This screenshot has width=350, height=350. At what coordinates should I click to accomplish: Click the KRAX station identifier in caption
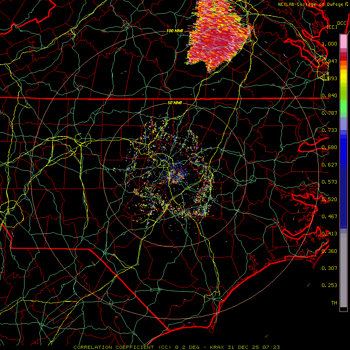point(218,347)
